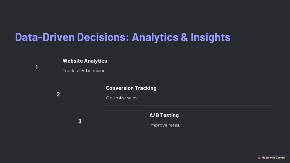The height and width of the screenshot is (163, 290).
Task: Click divider line under Website Analytics row
Action: pos(167,78)
